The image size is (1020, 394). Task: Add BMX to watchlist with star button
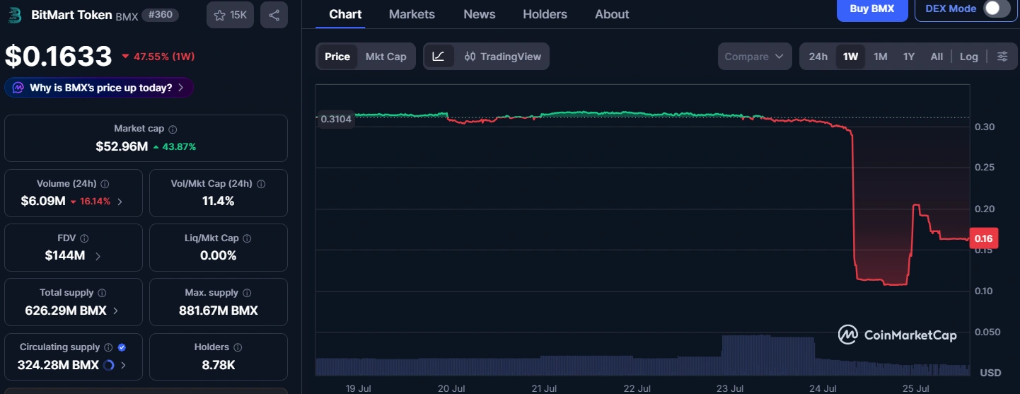[x=230, y=15]
